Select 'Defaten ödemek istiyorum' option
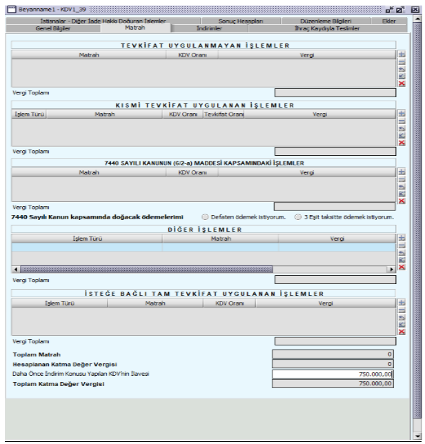Image resolution: width=425 pixels, height=444 pixels. [x=206, y=216]
